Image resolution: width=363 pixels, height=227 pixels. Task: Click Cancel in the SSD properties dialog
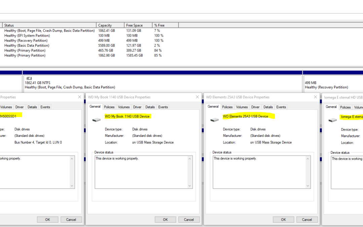(71, 220)
